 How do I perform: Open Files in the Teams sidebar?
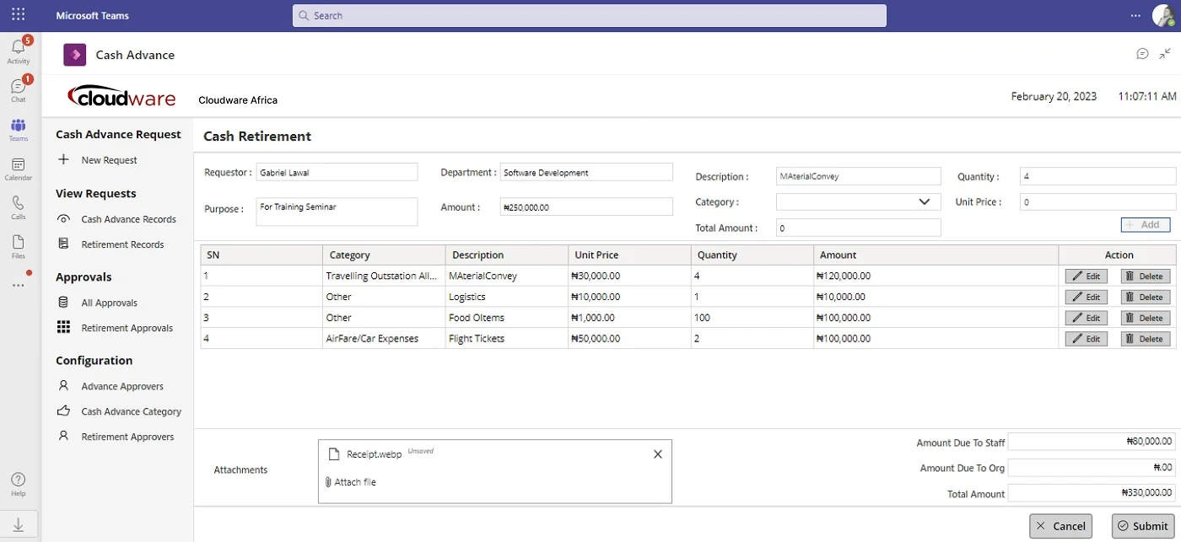pos(18,245)
